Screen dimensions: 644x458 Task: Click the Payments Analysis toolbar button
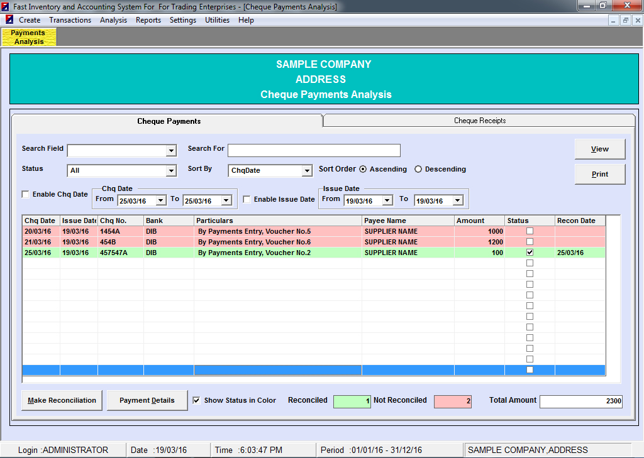(x=29, y=37)
